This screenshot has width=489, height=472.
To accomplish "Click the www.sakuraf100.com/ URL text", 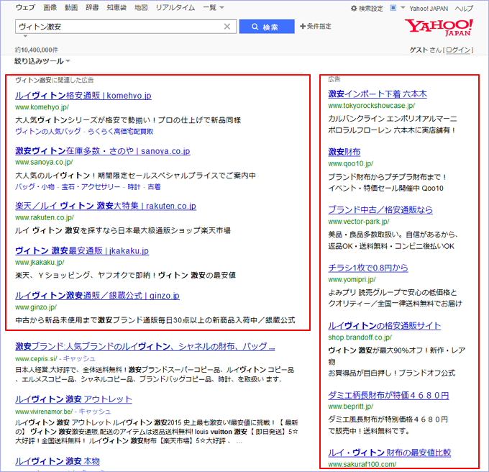I will pos(362,464).
